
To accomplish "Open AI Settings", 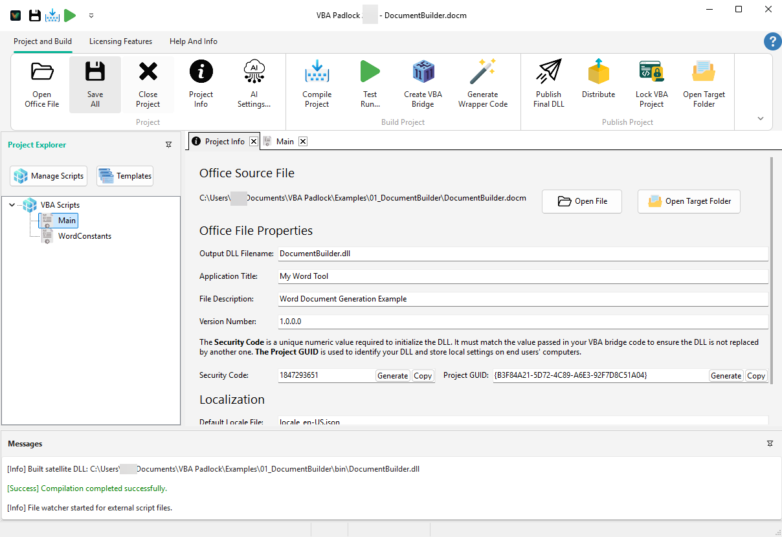I will tap(254, 83).
